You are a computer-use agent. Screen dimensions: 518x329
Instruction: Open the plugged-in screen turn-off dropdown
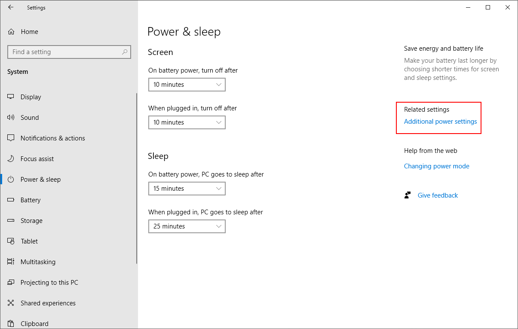[x=187, y=122]
